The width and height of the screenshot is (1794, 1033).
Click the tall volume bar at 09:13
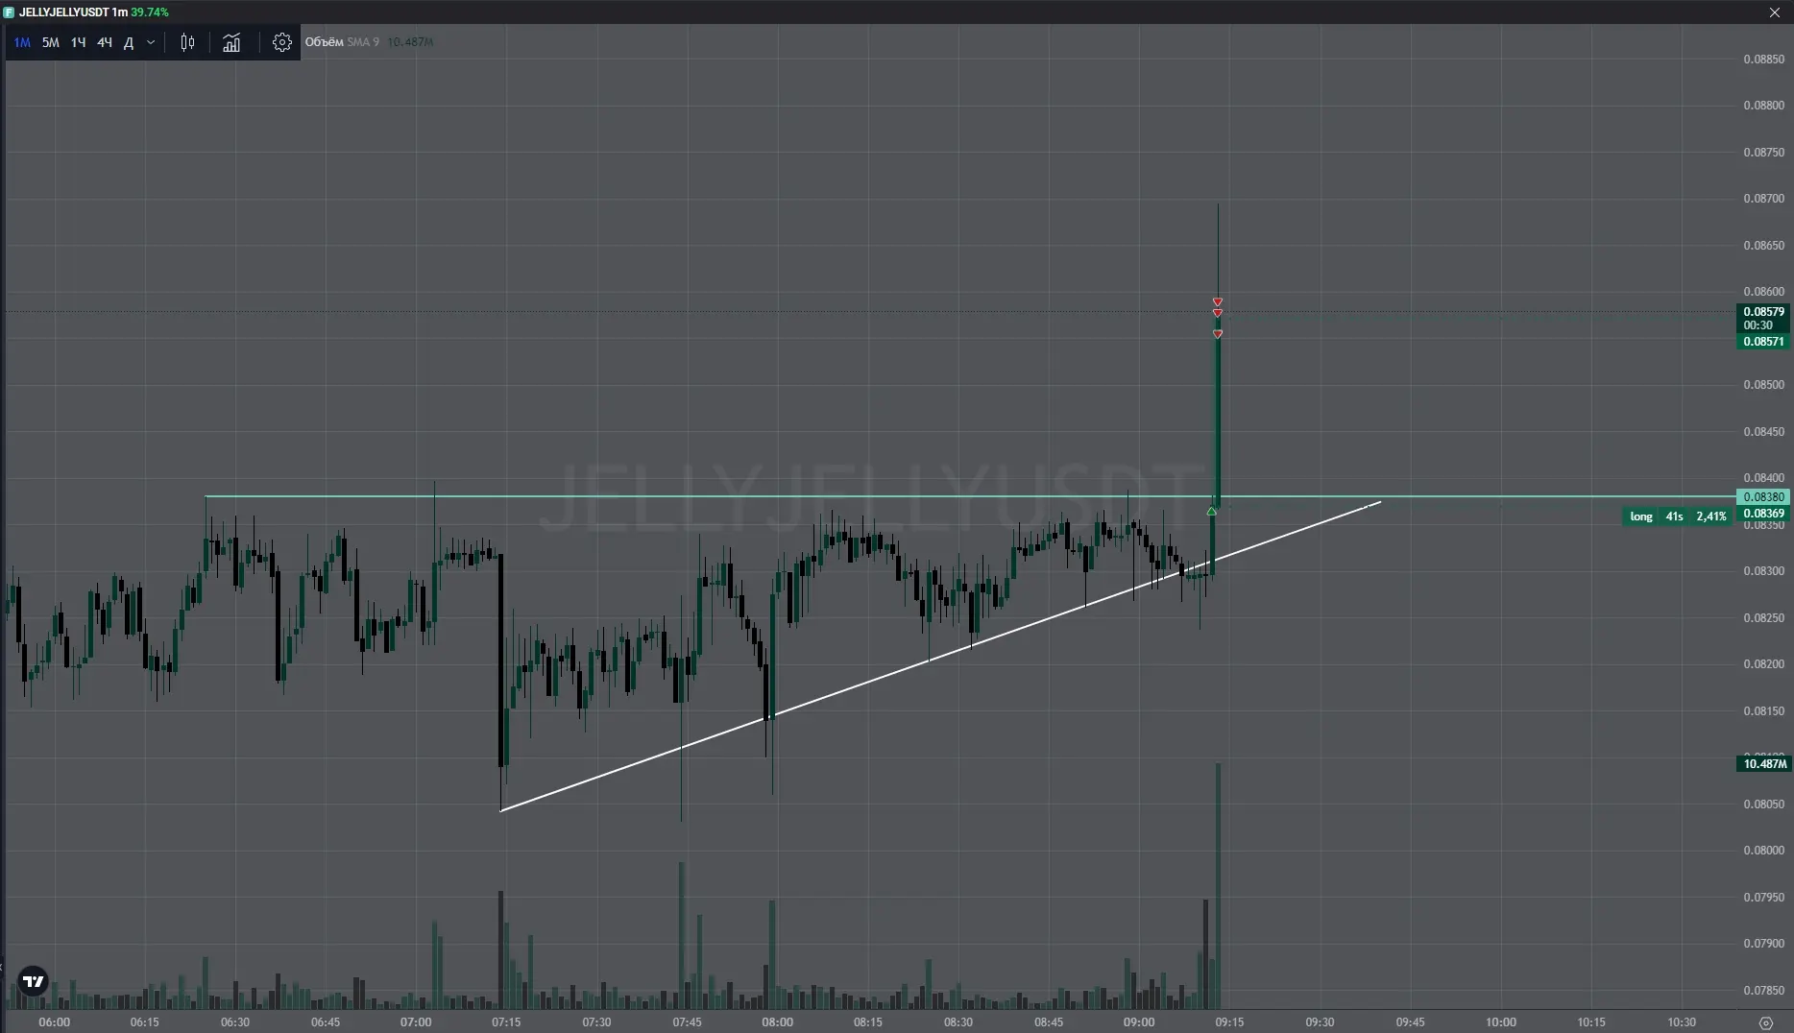pos(1218,885)
